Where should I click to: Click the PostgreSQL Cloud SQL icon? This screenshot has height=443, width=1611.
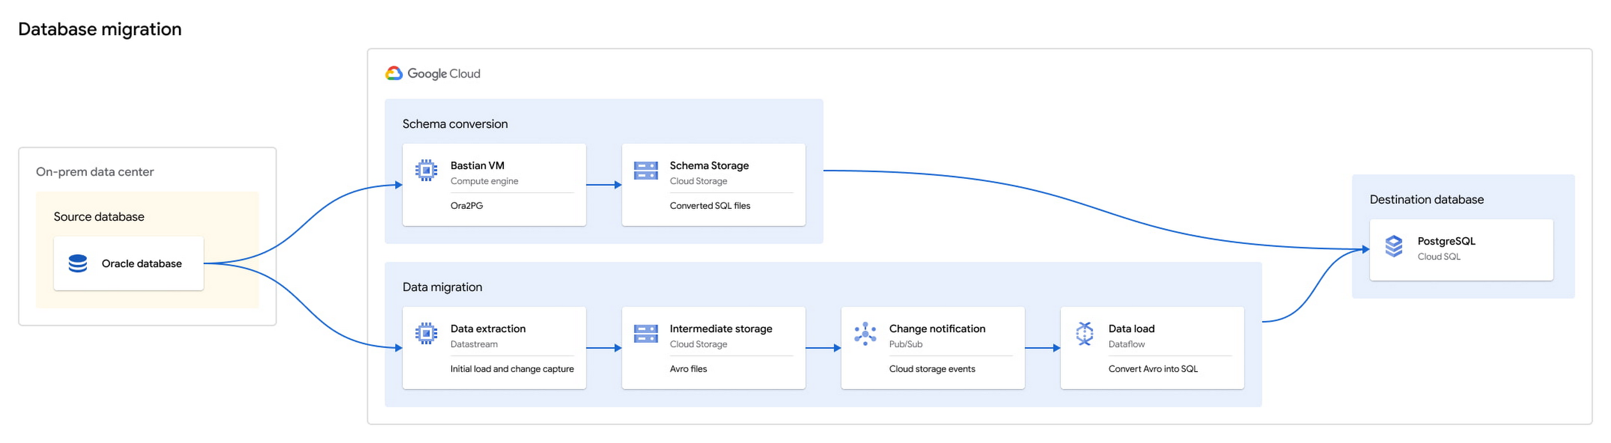(x=1394, y=246)
